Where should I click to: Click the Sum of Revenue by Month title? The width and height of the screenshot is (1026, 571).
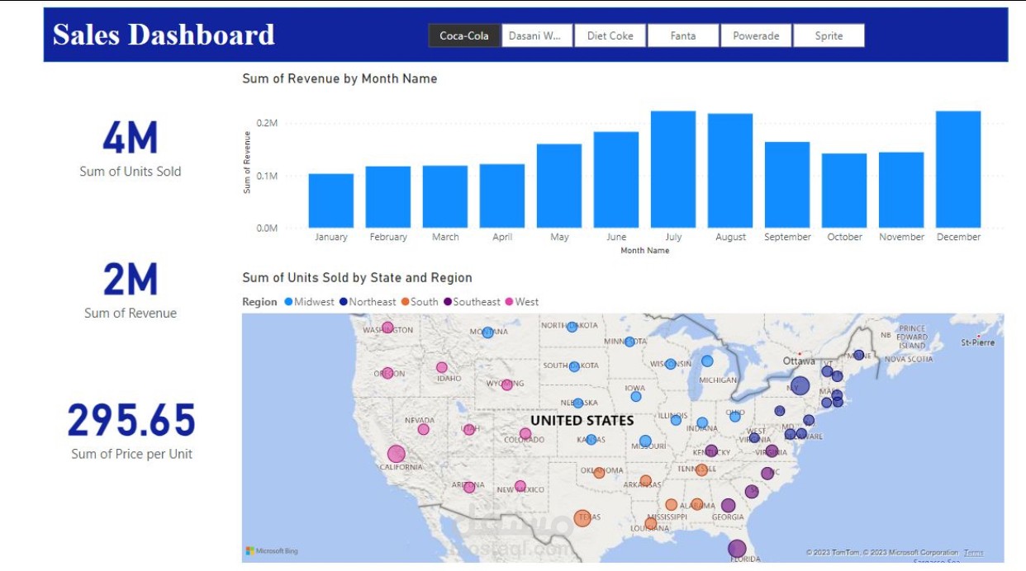[x=340, y=78]
